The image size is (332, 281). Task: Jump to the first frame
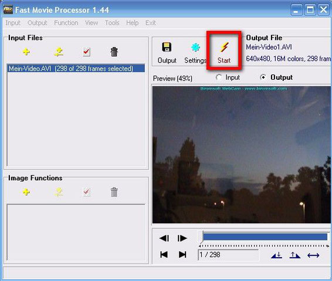coord(164,255)
